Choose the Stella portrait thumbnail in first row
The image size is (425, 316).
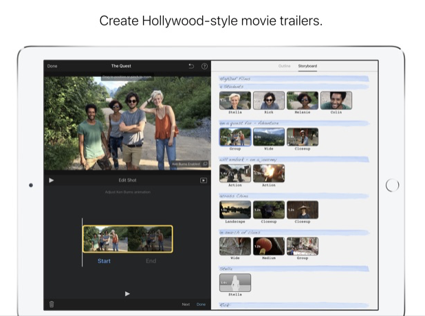click(x=235, y=100)
